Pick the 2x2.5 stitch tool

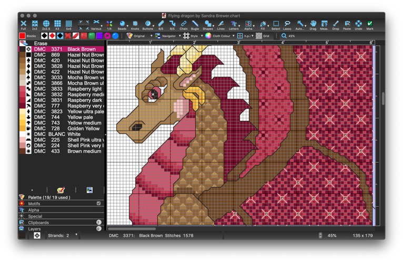(46, 25)
